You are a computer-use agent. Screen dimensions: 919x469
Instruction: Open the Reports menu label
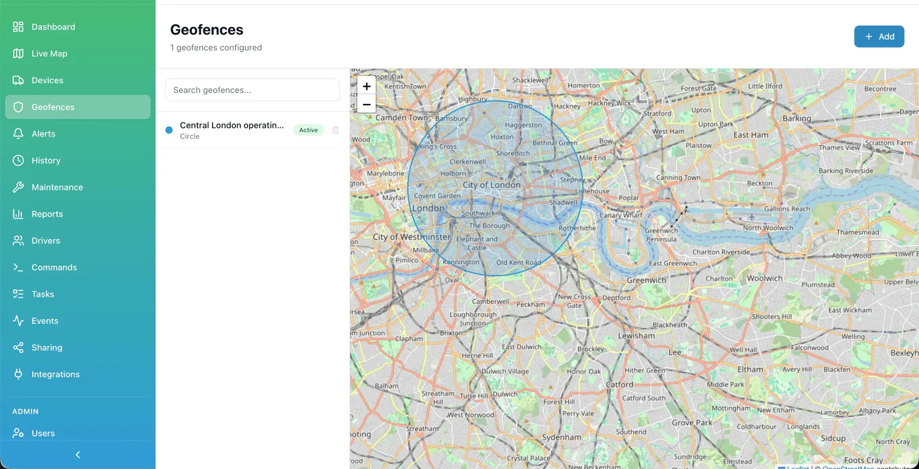[47, 214]
